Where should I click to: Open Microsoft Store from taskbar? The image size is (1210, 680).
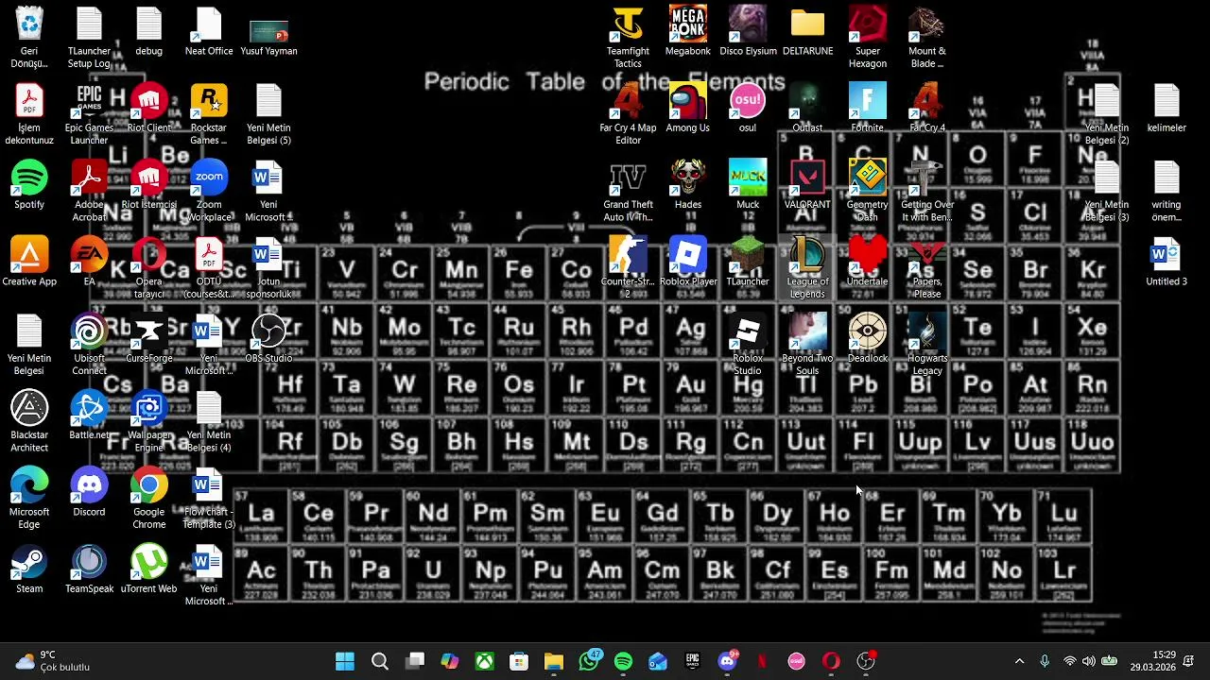click(519, 661)
